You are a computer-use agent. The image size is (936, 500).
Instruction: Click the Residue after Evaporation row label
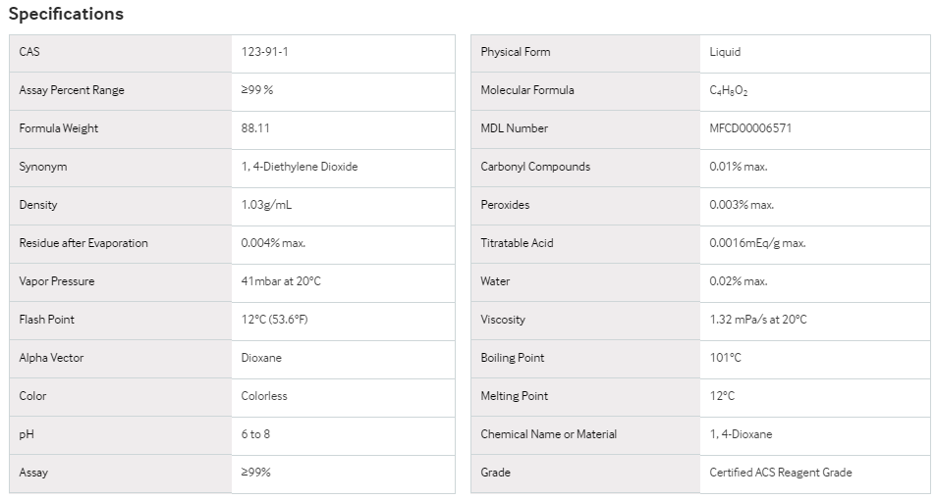point(83,242)
